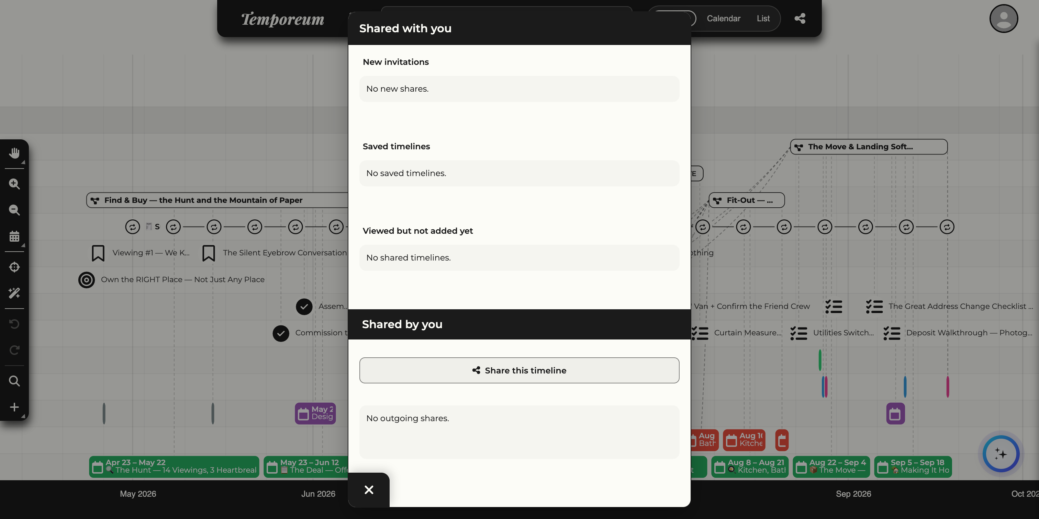The image size is (1039, 519).
Task: Open Sep 5 – Sep 18 Making It Home event
Action: pos(913,466)
